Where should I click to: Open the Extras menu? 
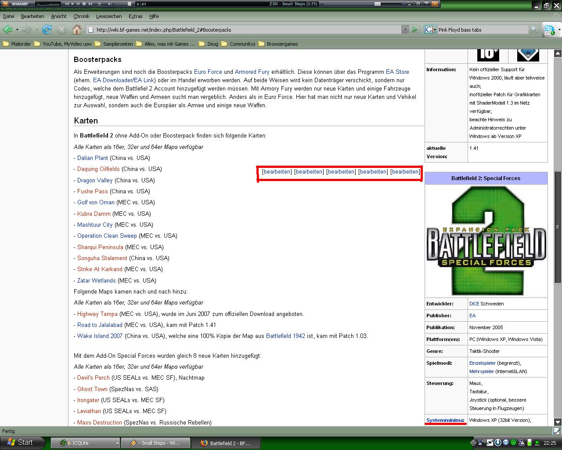click(135, 16)
